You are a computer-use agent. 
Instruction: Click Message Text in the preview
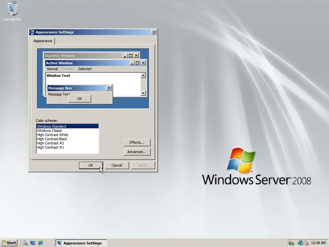pos(59,94)
